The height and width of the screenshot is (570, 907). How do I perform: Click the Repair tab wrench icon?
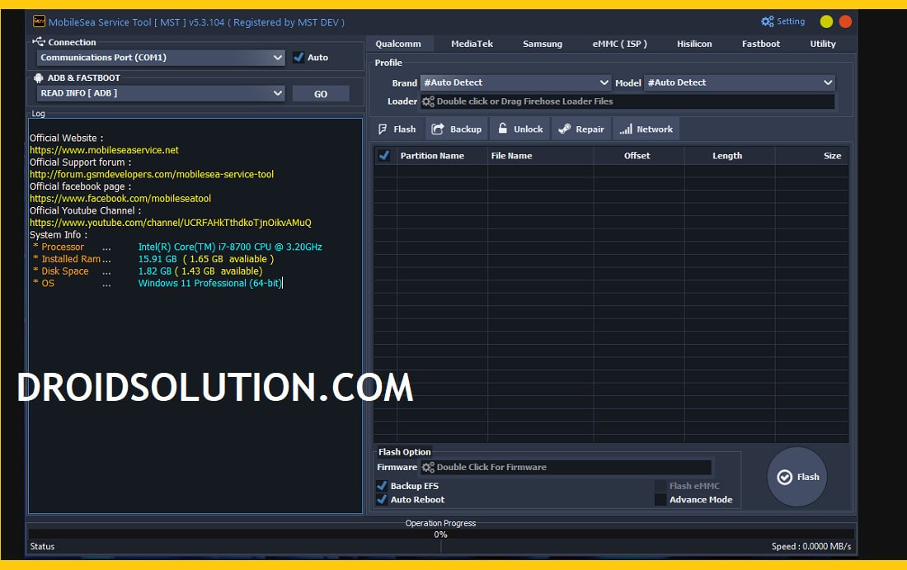pos(565,129)
